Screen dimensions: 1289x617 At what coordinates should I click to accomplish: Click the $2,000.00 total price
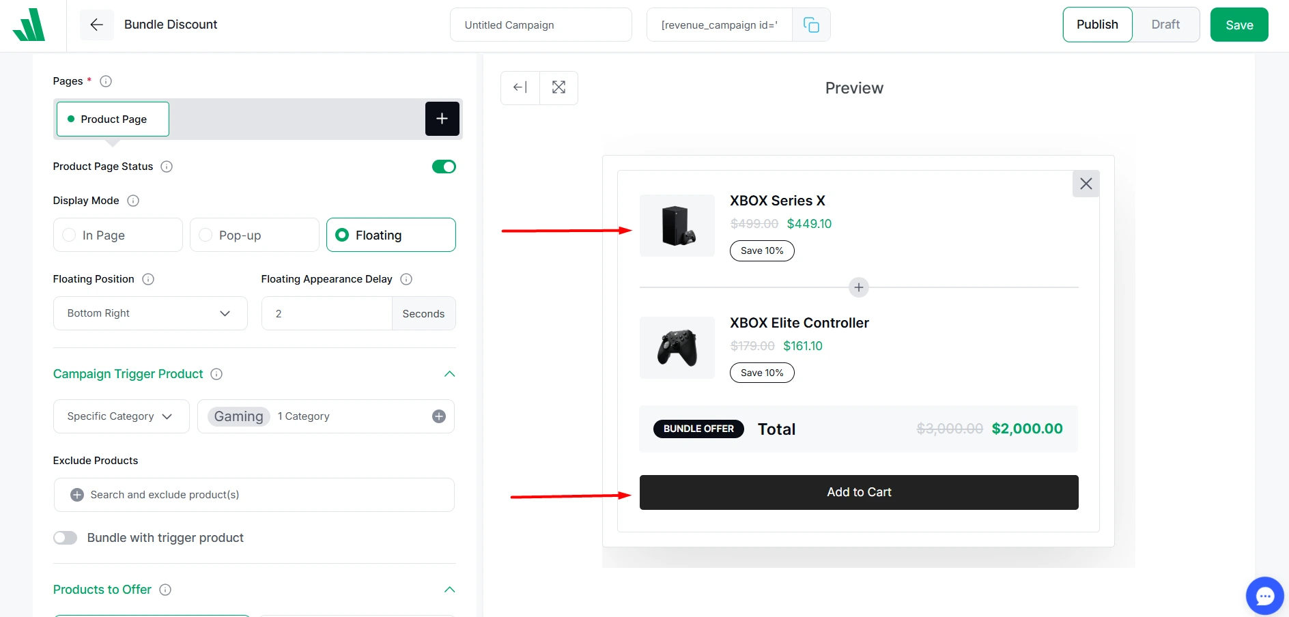(x=1028, y=429)
